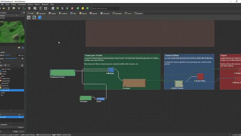Image resolution: width=241 pixels, height=136 pixels.
Task: Click inside the Action Search field
Action: [x=105, y=8]
